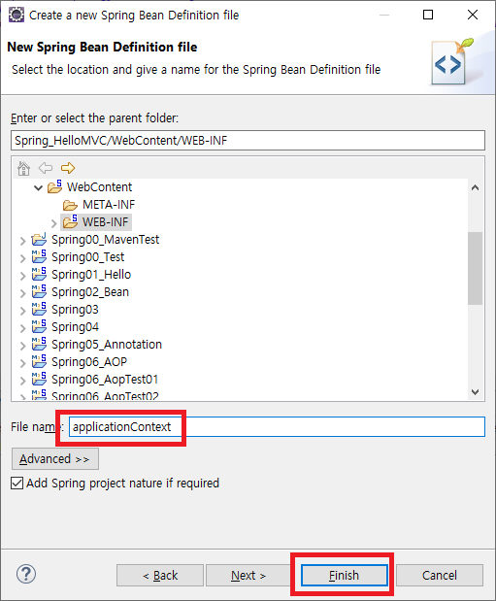Expand the Spring02_Bean project

click(x=22, y=293)
